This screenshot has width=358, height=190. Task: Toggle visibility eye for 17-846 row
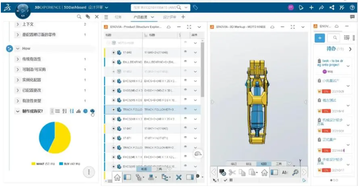coord(185,52)
